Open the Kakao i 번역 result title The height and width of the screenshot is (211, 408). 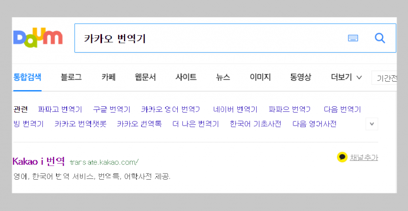[x=39, y=162]
